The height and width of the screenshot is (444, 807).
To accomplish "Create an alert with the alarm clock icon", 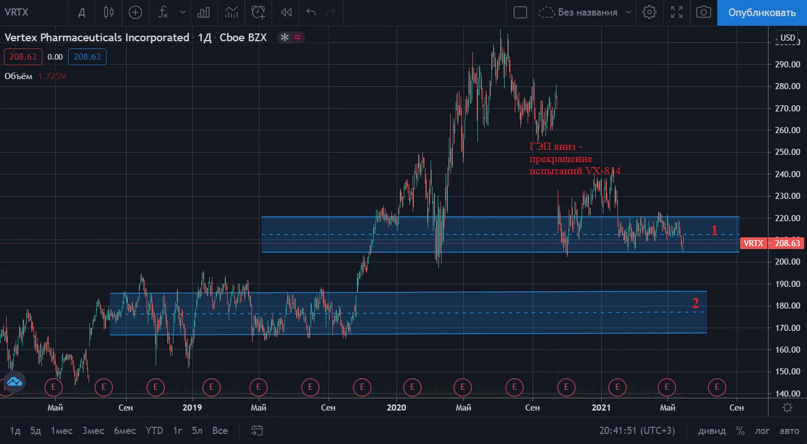I will (258, 12).
